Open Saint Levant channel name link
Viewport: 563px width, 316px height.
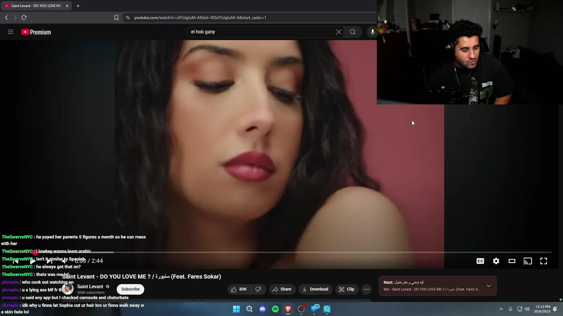(x=90, y=287)
